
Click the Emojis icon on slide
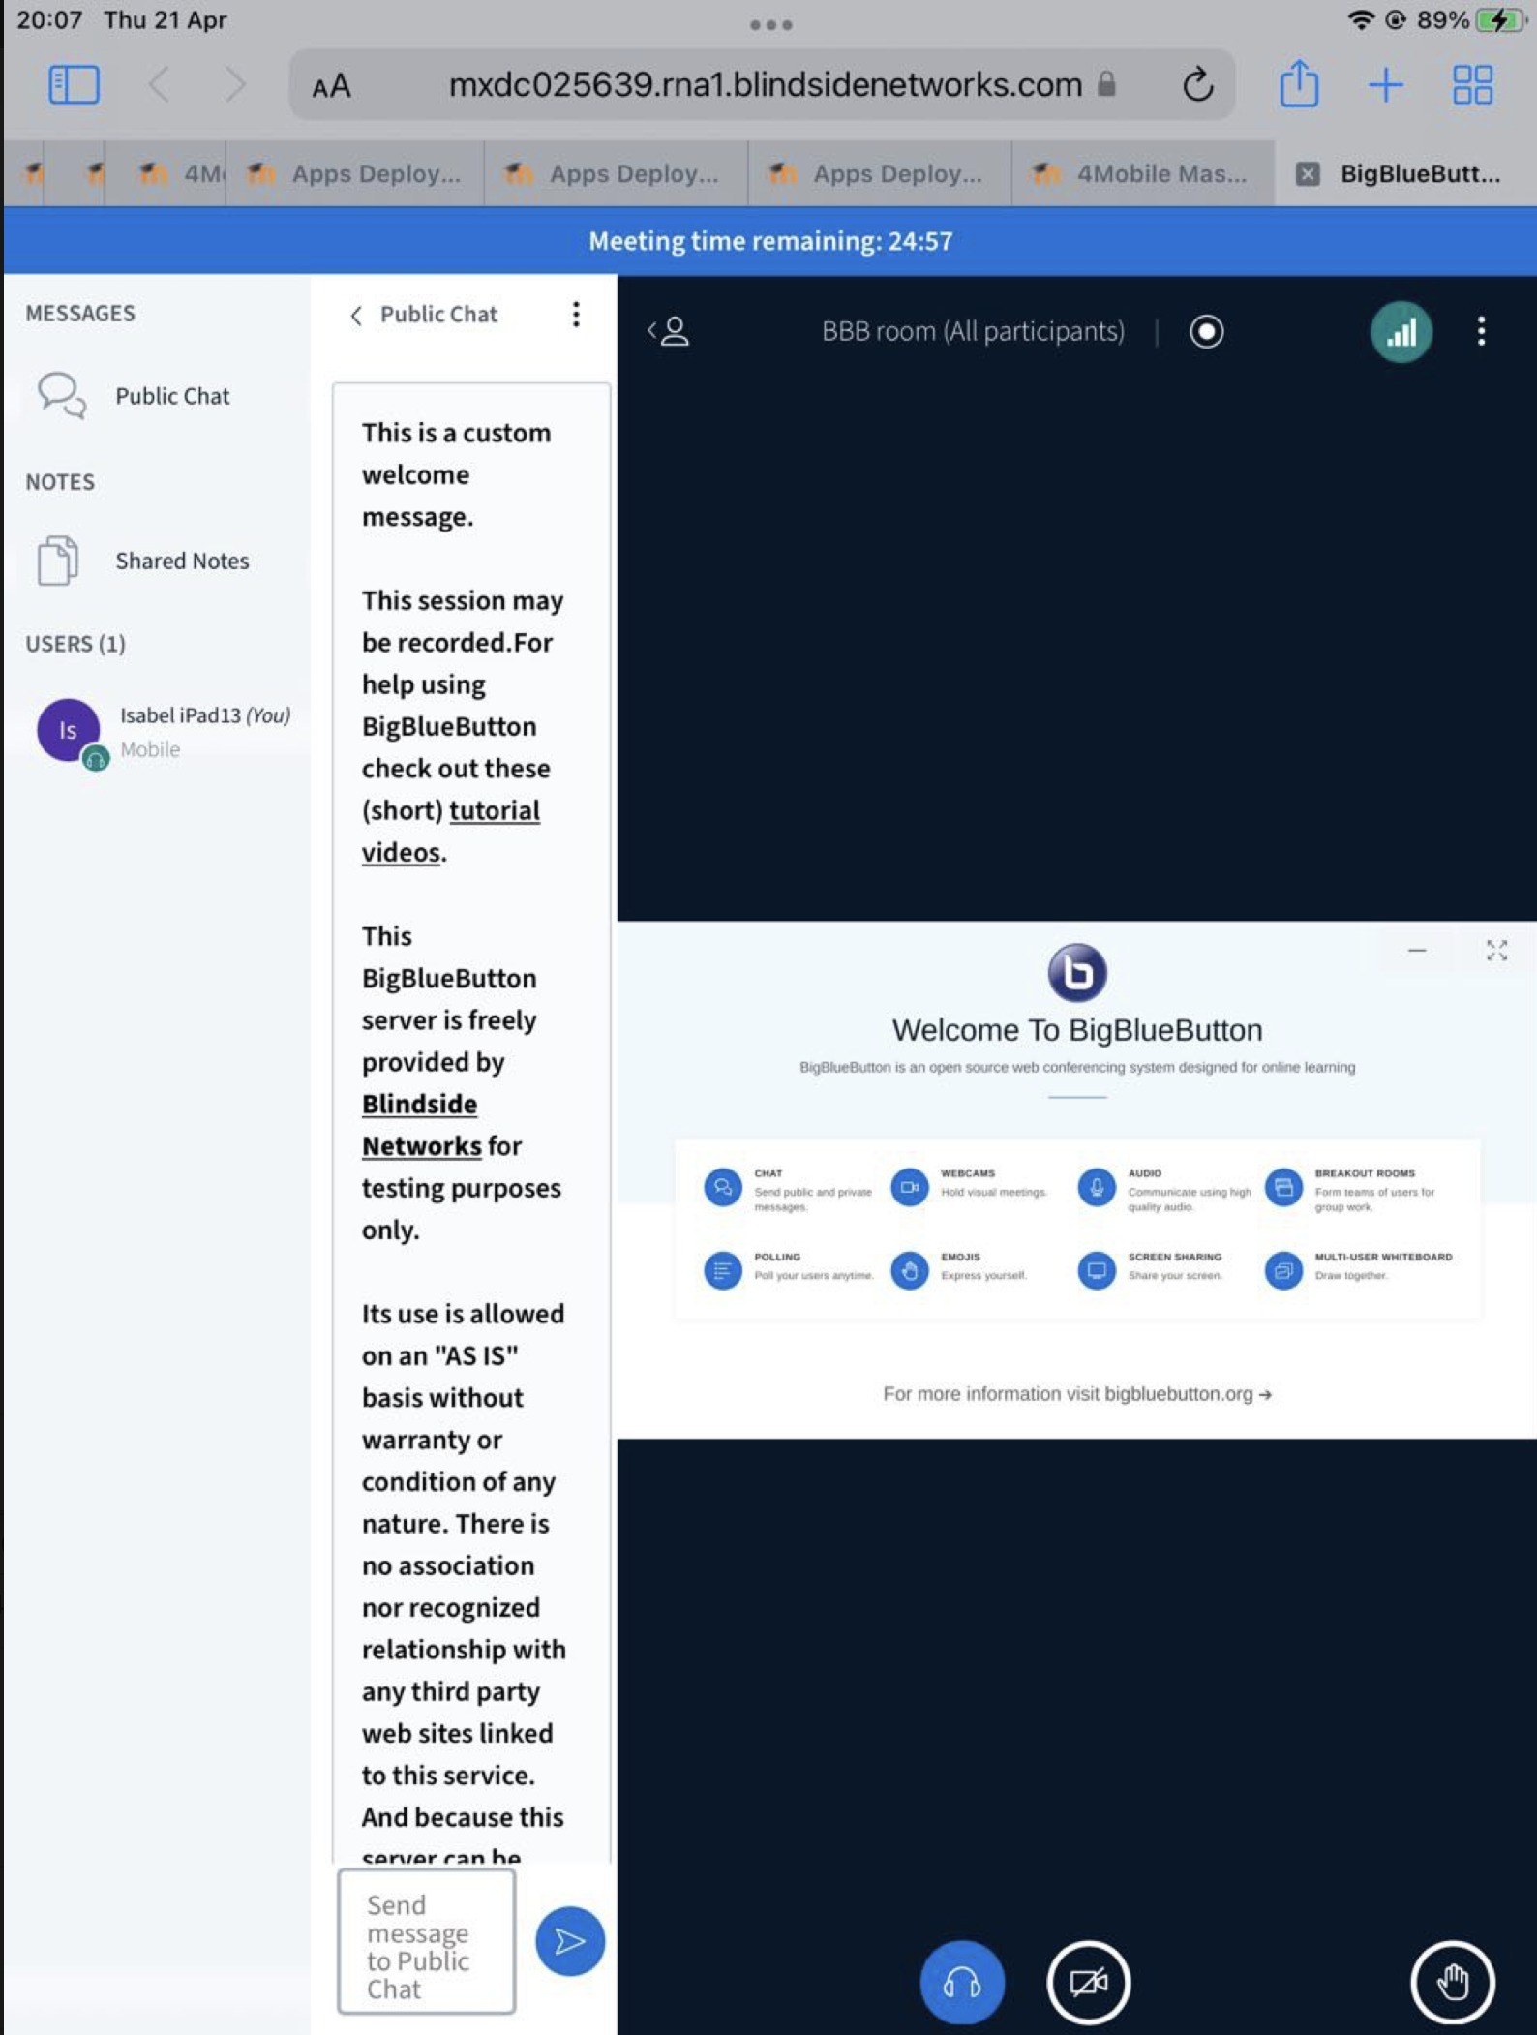(909, 1270)
